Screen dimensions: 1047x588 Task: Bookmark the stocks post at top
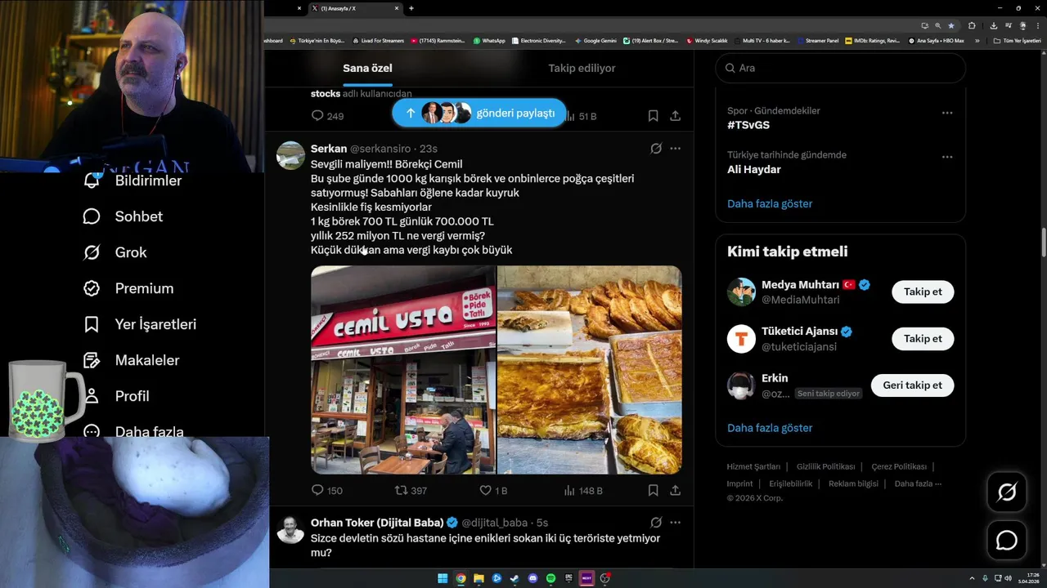[653, 116]
